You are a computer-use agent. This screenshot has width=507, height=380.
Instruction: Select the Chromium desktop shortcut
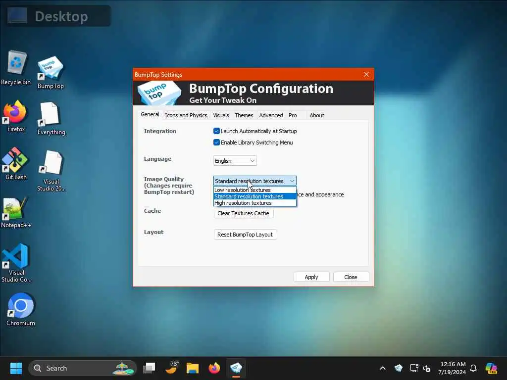click(x=20, y=310)
